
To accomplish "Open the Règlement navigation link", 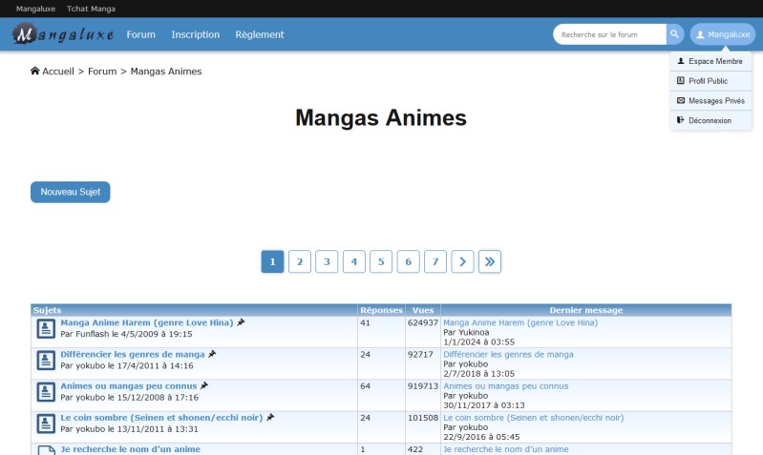I will 259,35.
